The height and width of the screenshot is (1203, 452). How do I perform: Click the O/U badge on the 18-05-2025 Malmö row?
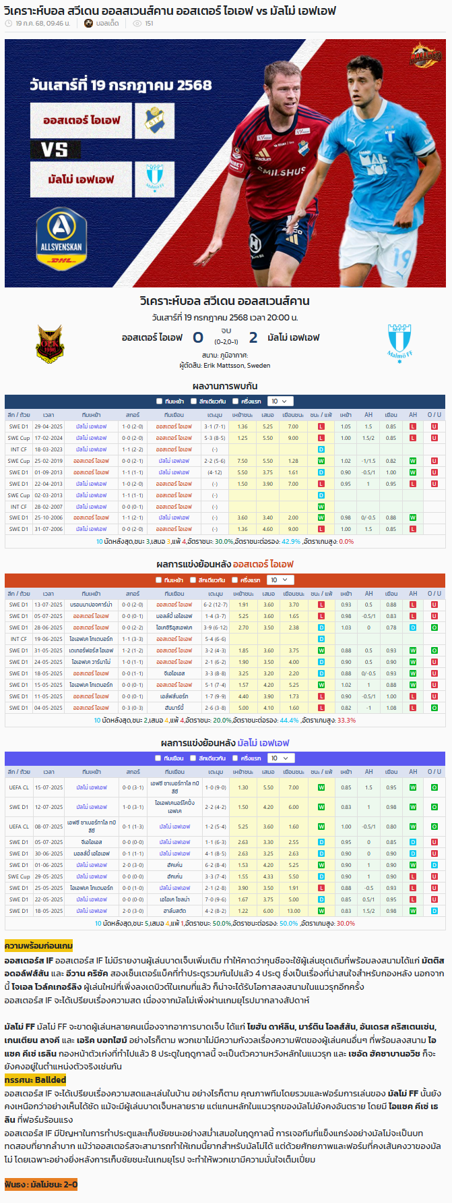(x=434, y=911)
